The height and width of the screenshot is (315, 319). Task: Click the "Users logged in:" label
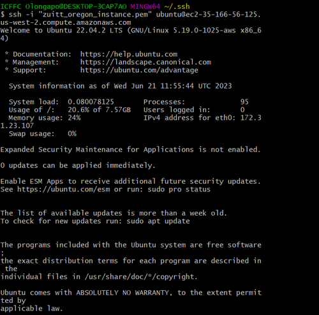[177, 110]
